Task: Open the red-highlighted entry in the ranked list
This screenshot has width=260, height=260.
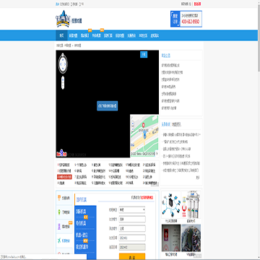Action: (x=64, y=177)
